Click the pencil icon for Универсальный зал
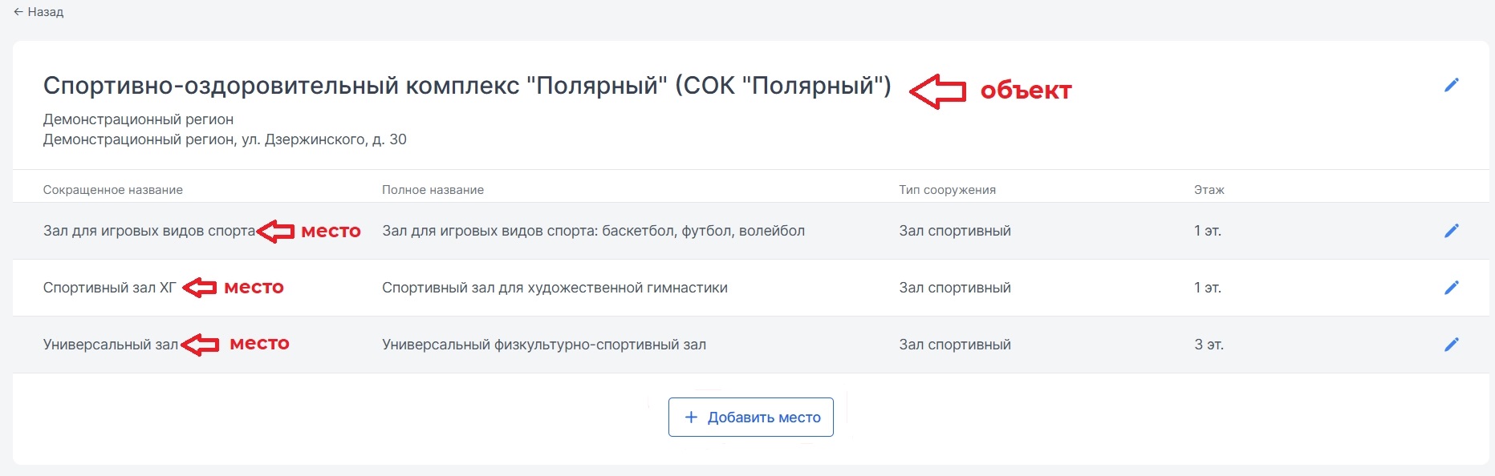This screenshot has height=476, width=1495. [x=1451, y=345]
